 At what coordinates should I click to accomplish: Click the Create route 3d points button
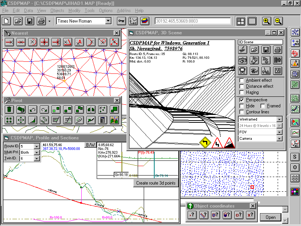pyautogui.click(x=156, y=183)
